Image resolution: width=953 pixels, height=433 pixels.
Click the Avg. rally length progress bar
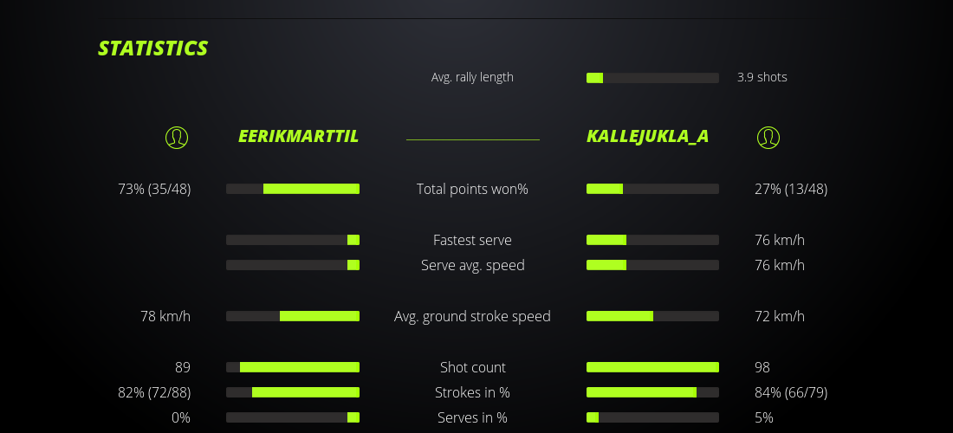(x=652, y=78)
